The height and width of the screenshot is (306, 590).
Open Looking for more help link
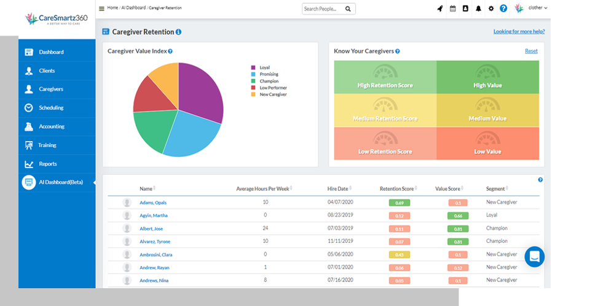[519, 31]
